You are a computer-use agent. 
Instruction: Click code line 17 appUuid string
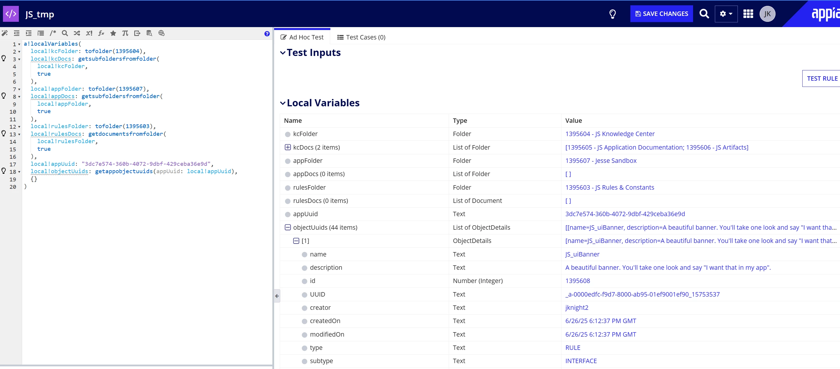pos(146,164)
